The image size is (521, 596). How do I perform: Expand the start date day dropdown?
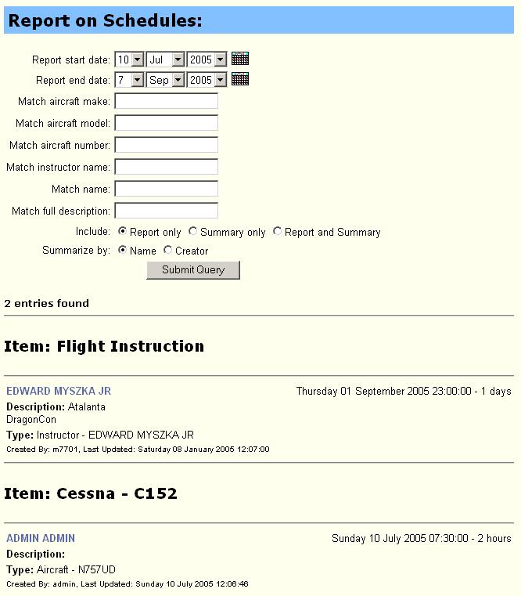point(130,60)
